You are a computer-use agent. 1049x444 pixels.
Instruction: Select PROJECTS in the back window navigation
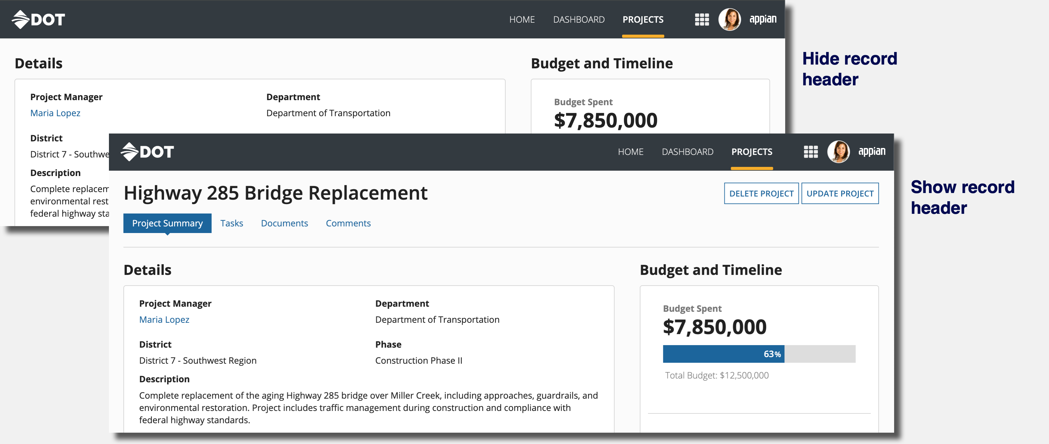coord(643,20)
